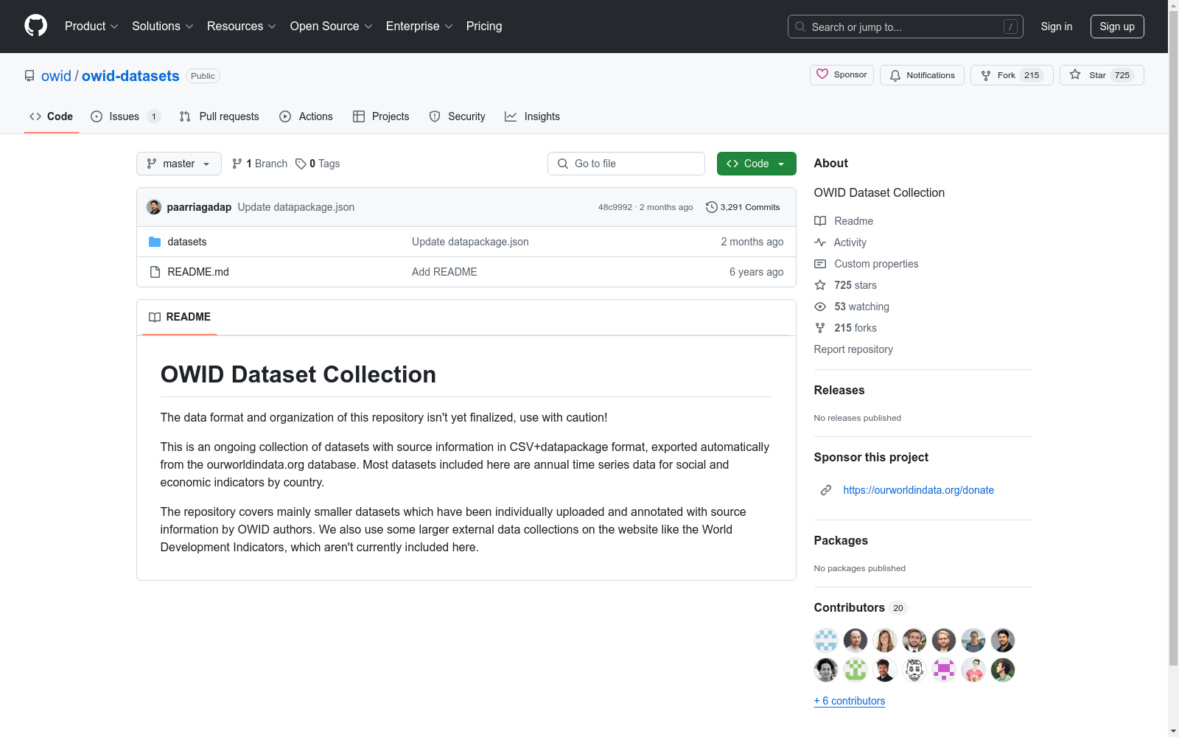This screenshot has width=1179, height=737.
Task: Open the owid organization link
Action: pyautogui.click(x=56, y=76)
